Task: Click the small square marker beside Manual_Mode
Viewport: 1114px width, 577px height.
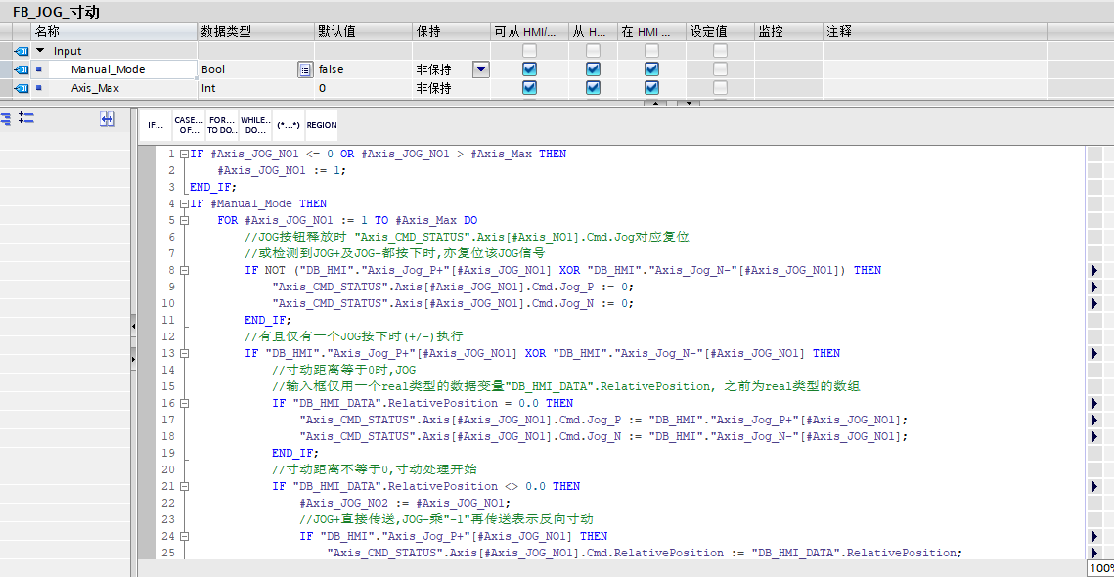Action: (x=39, y=68)
